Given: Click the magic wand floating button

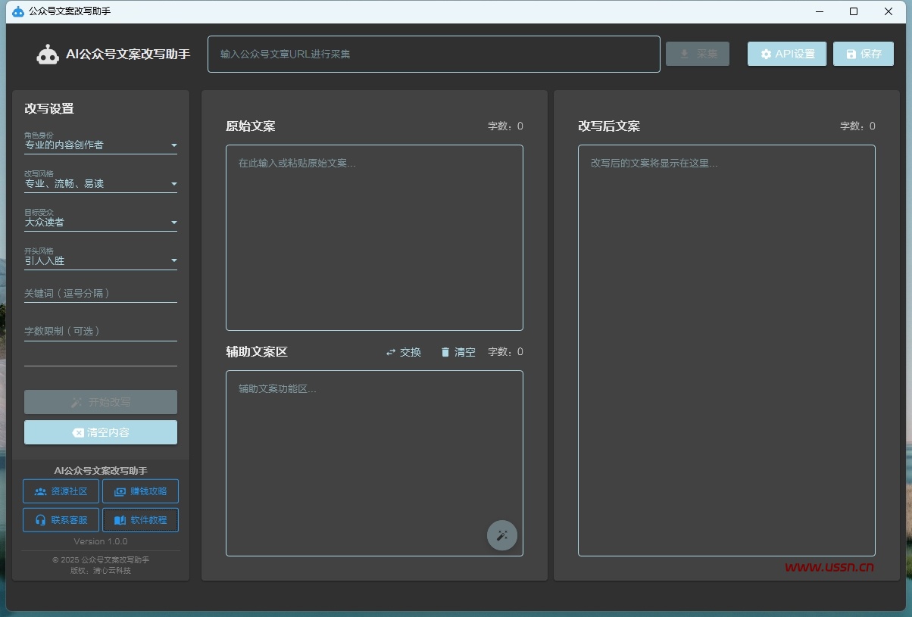Looking at the screenshot, I should [x=501, y=535].
